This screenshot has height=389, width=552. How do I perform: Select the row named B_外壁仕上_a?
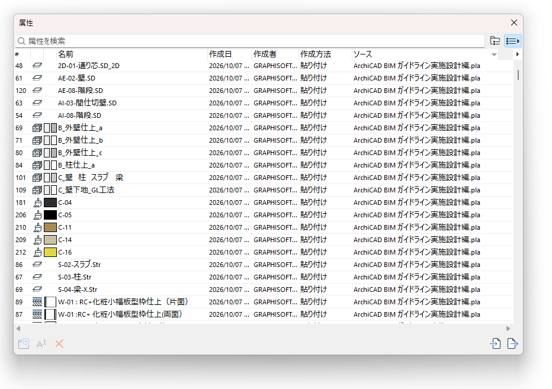pyautogui.click(x=264, y=128)
